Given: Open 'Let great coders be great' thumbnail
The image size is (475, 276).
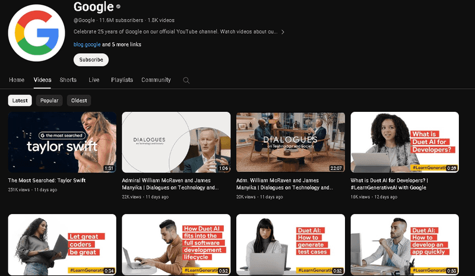Looking at the screenshot, I should [62, 244].
